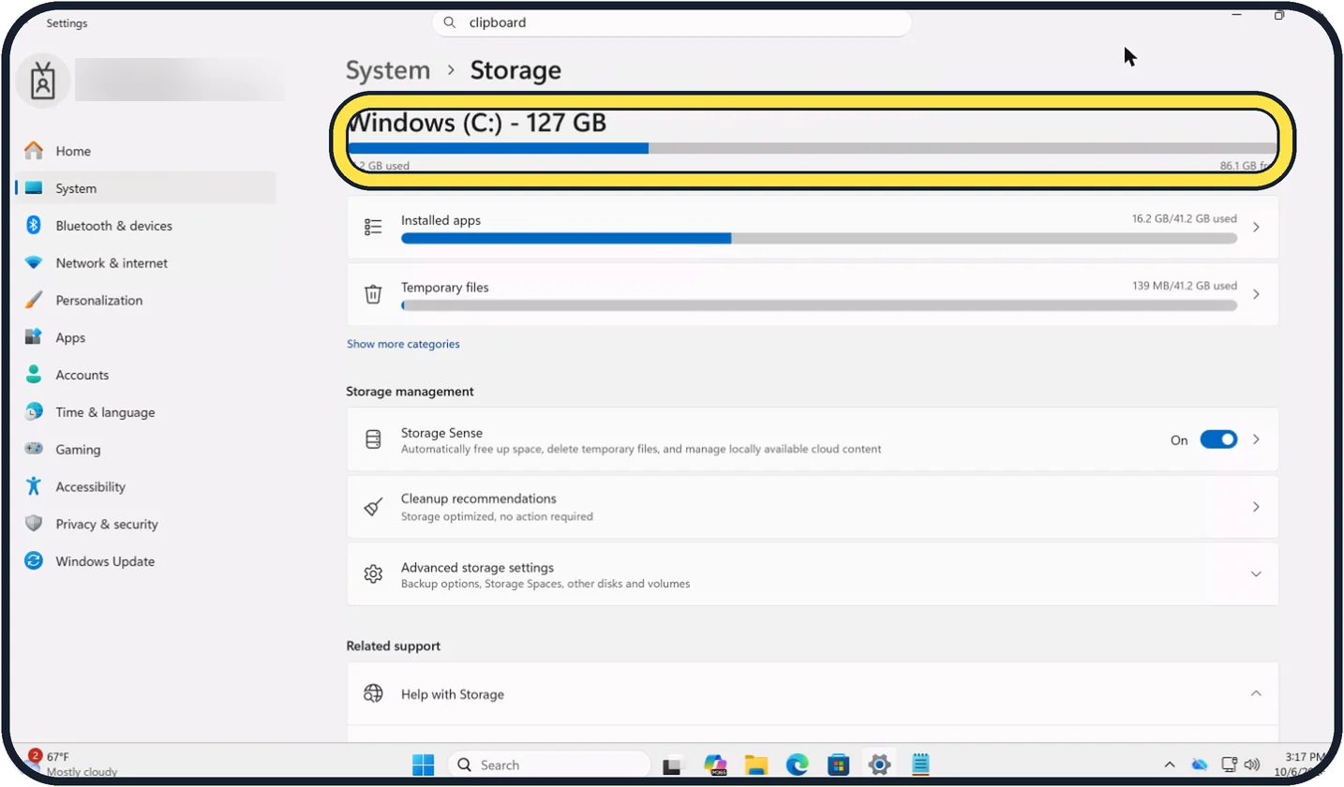The width and height of the screenshot is (1344, 787).
Task: Click the Notepad taskbar icon
Action: [x=920, y=765]
